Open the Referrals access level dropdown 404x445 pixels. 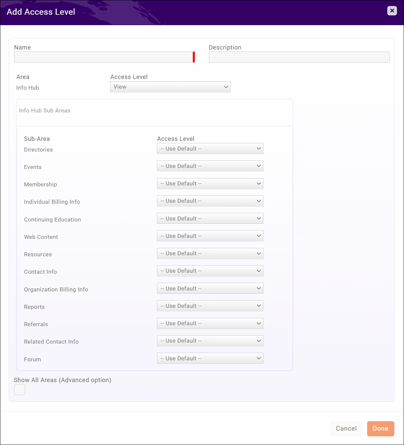tap(210, 323)
